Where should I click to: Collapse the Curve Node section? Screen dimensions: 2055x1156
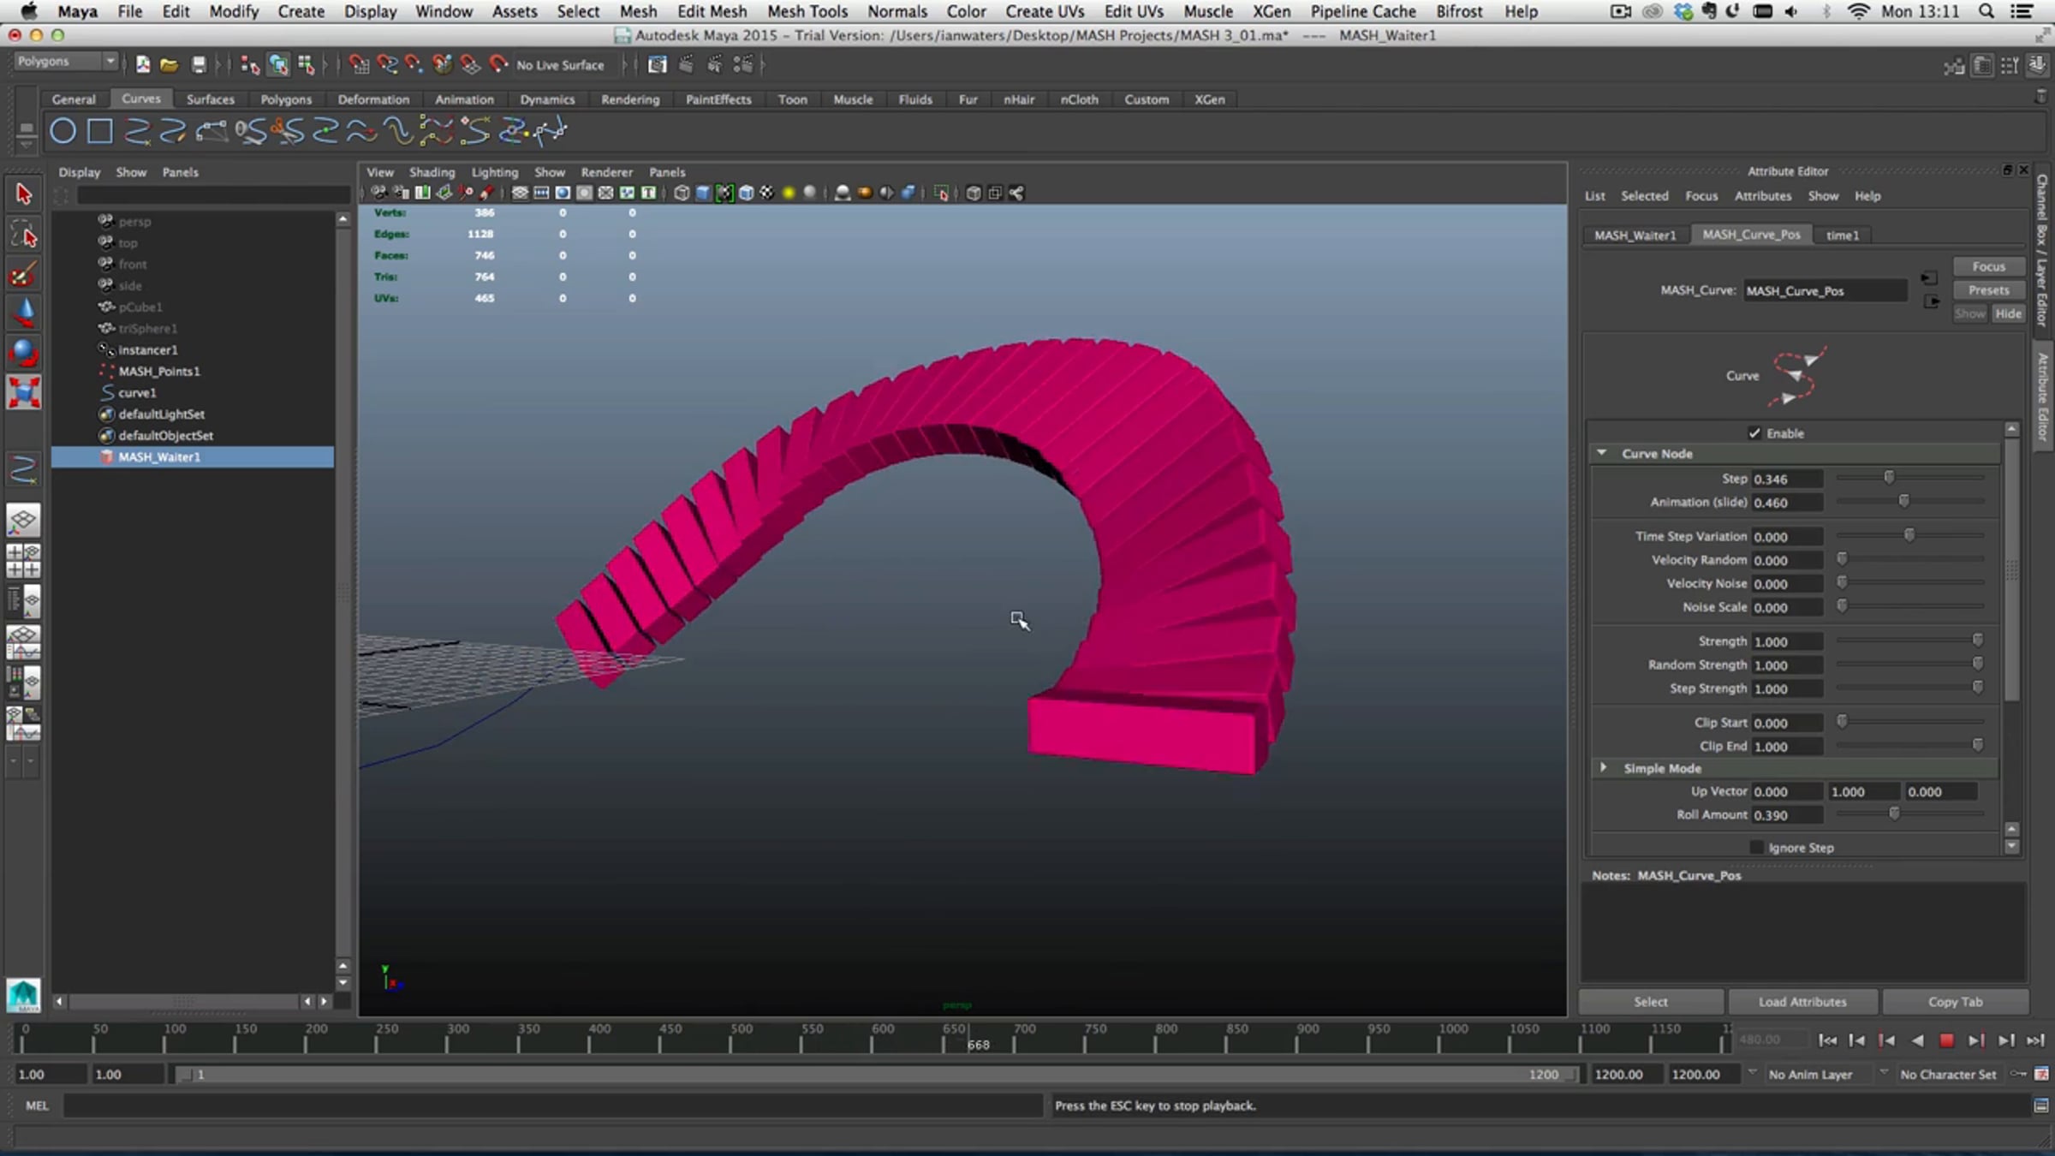1602,454
